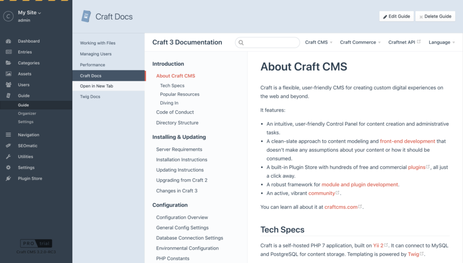Follow the front-end development link
The height and width of the screenshot is (263, 463).
[407, 141]
